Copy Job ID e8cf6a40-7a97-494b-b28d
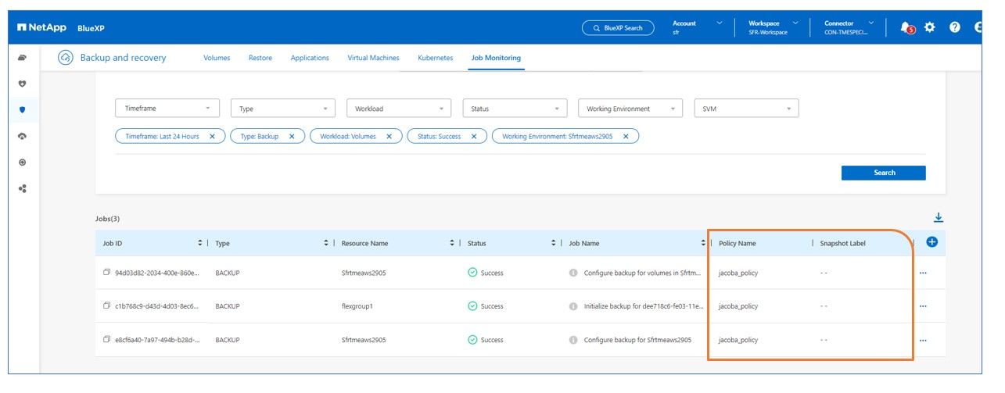 click(106, 340)
